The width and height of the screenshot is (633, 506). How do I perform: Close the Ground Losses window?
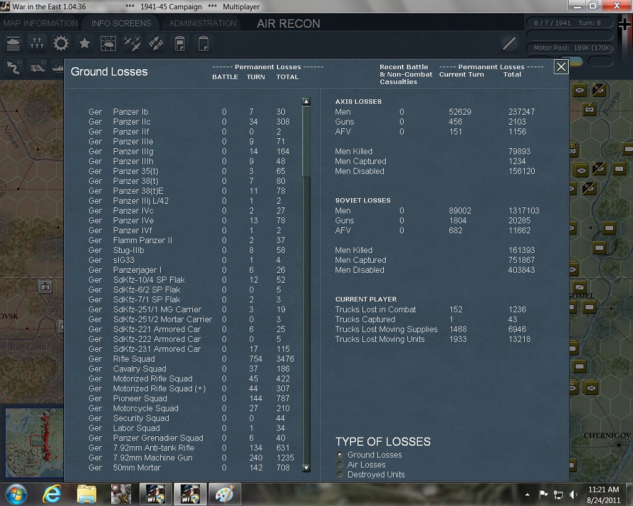pos(561,67)
